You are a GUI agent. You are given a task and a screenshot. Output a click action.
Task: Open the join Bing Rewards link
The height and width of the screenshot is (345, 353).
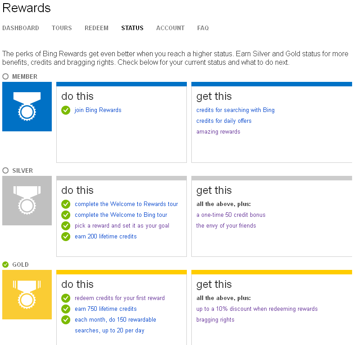[98, 110]
